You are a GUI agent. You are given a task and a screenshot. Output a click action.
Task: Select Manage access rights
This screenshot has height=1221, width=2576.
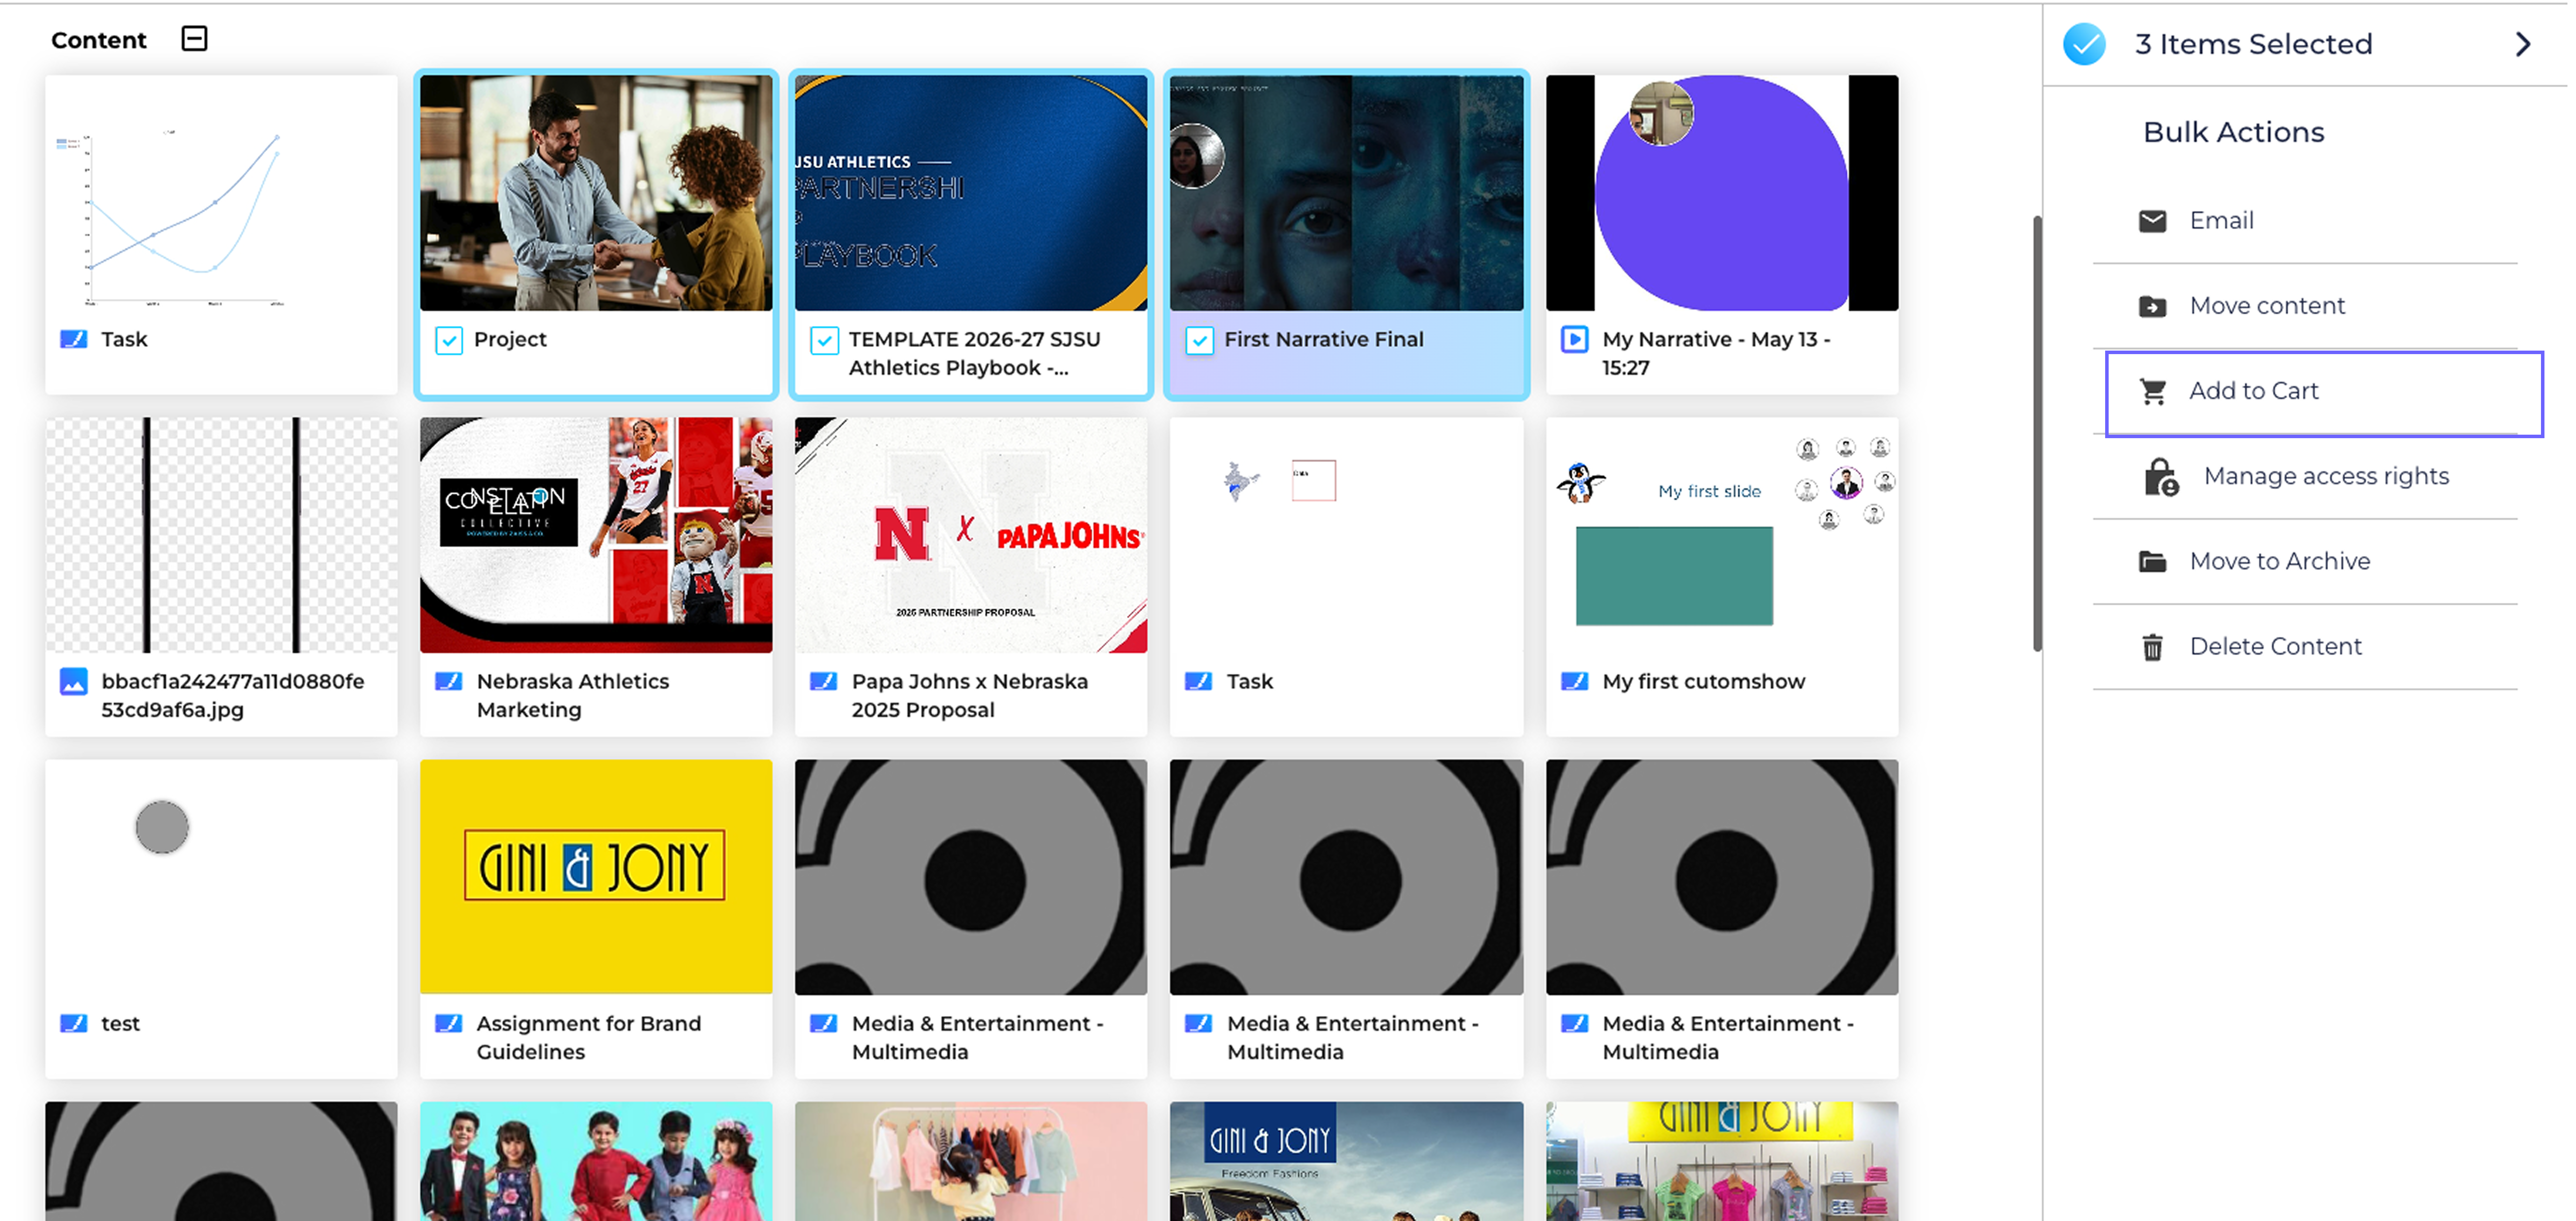tap(2305, 477)
